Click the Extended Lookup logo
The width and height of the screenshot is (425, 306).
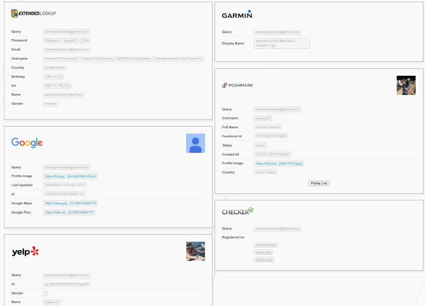click(x=34, y=13)
